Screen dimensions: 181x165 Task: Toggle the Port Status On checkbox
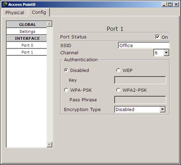157,37
